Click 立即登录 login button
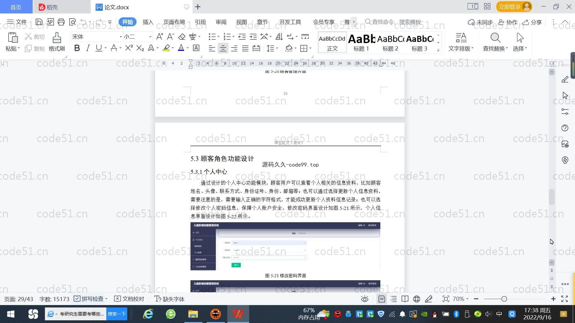The image size is (575, 323). point(514,7)
